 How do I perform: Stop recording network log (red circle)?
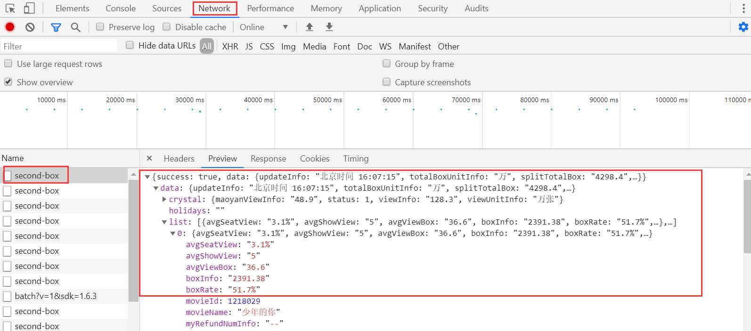point(10,27)
